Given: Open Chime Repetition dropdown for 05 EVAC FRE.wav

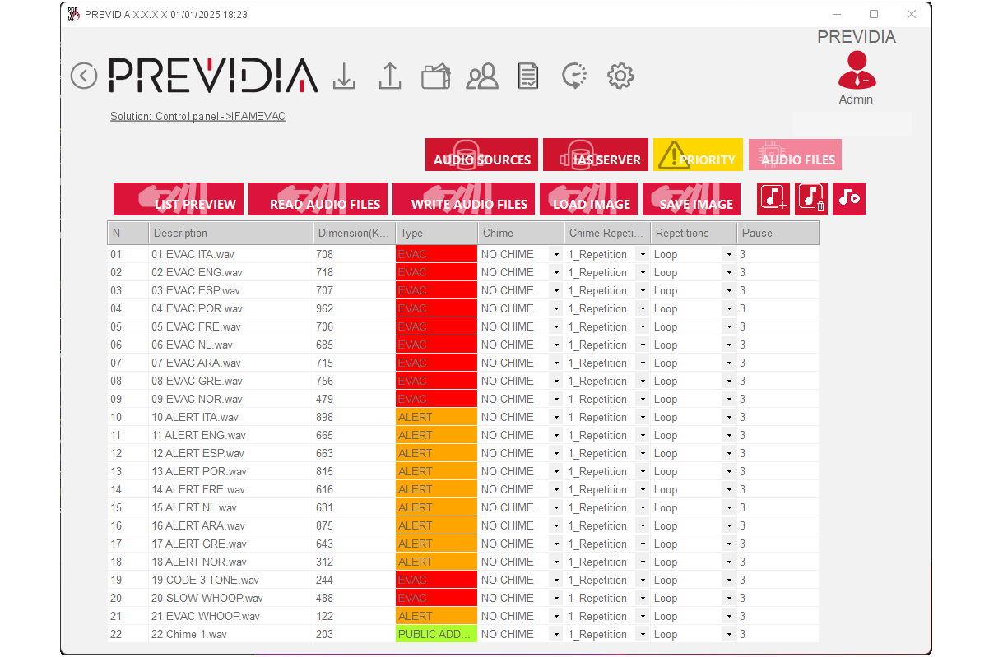Looking at the screenshot, I should tap(642, 327).
